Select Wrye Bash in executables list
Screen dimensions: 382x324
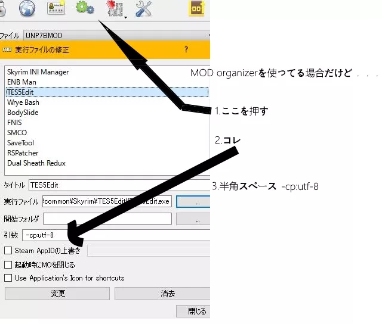(107, 102)
